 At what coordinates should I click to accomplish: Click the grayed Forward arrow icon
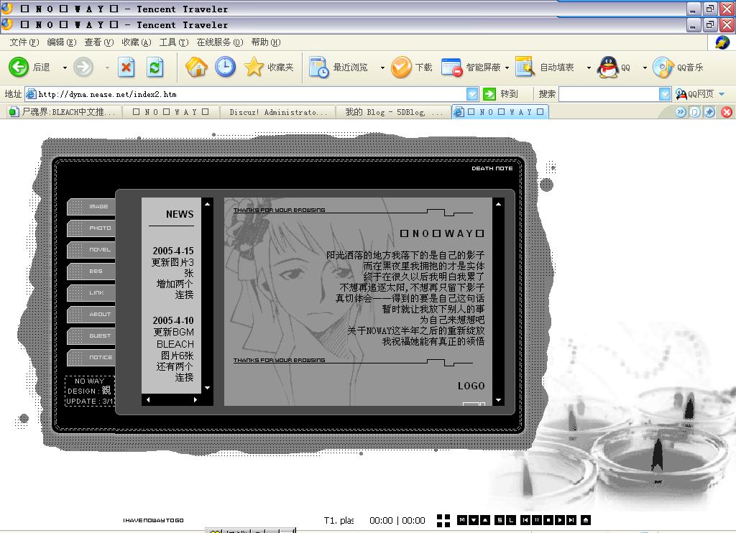pos(83,67)
